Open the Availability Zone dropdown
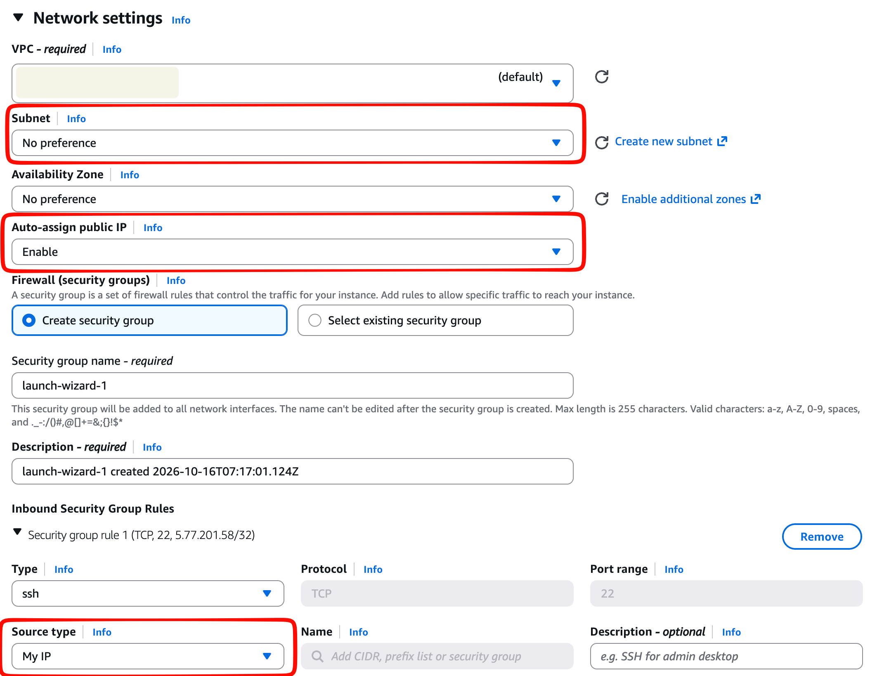Screen dimensions: 870x676 click(x=292, y=199)
